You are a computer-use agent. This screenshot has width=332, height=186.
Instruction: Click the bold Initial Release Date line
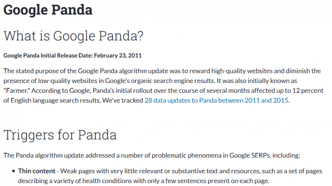coord(72,56)
